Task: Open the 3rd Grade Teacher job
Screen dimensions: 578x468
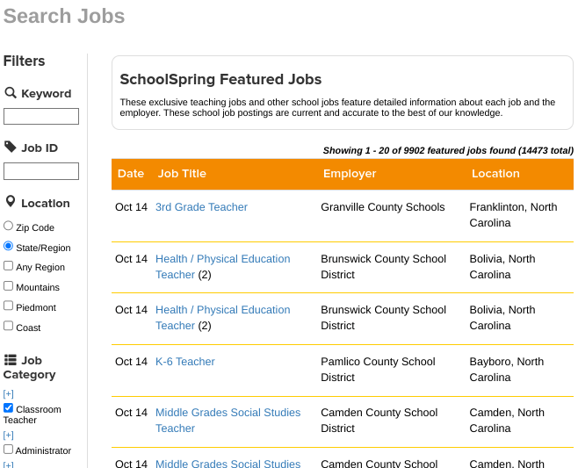Action: click(201, 207)
